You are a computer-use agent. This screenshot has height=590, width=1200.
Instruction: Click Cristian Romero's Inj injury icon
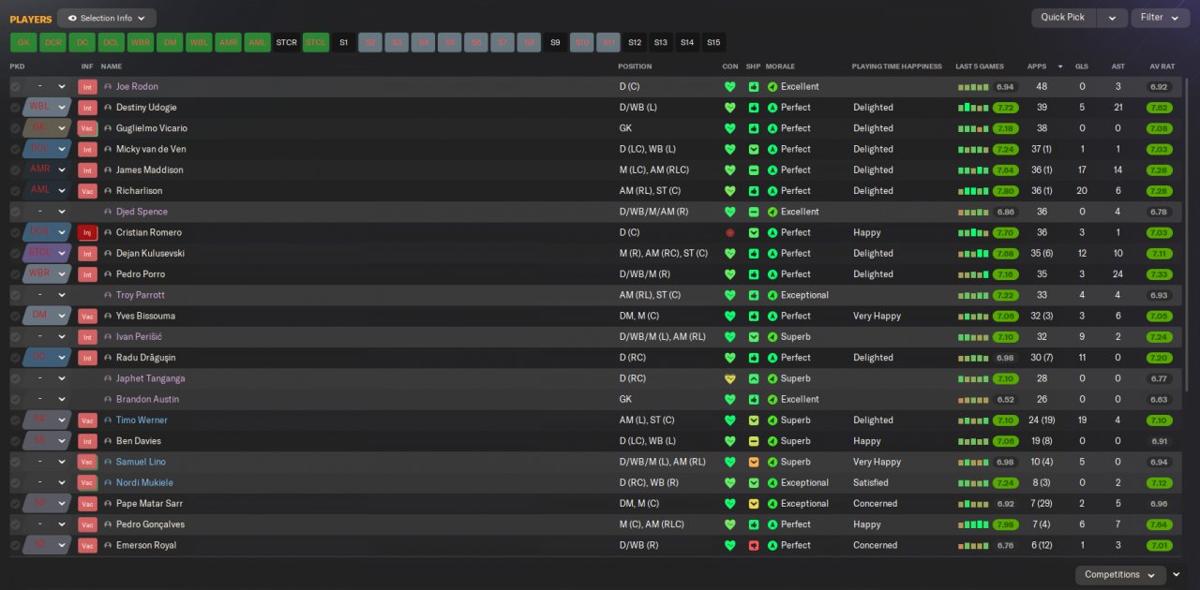[88, 232]
